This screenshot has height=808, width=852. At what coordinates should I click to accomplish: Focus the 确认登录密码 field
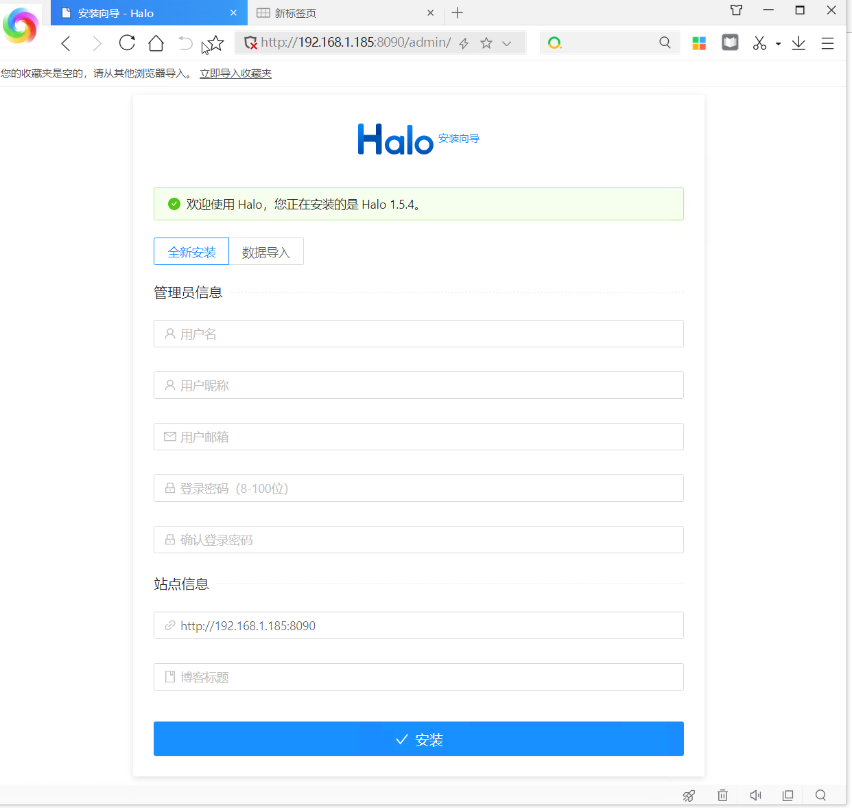point(418,540)
